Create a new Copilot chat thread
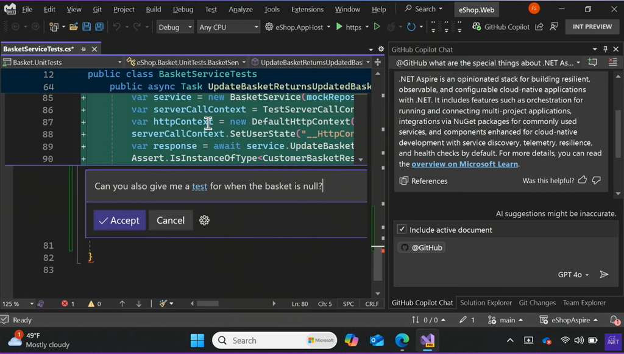 pos(593,63)
